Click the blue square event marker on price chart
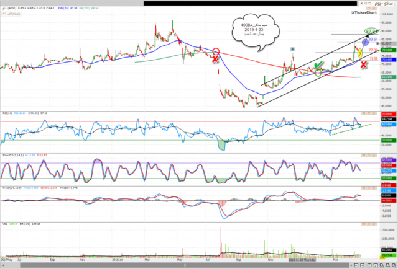The width and height of the screenshot is (398, 269). point(292,49)
